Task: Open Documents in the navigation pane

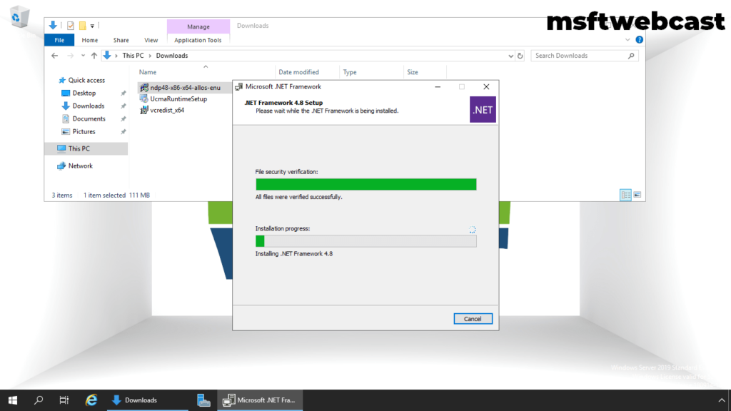Action: (89, 119)
